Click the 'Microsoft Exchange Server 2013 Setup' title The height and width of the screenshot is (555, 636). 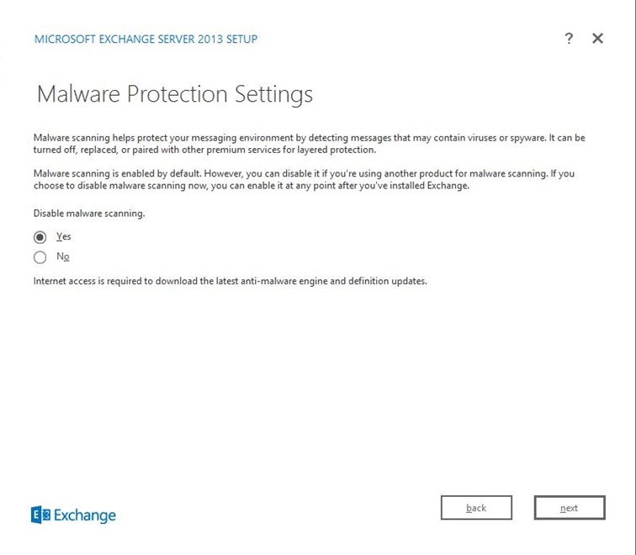tap(146, 39)
